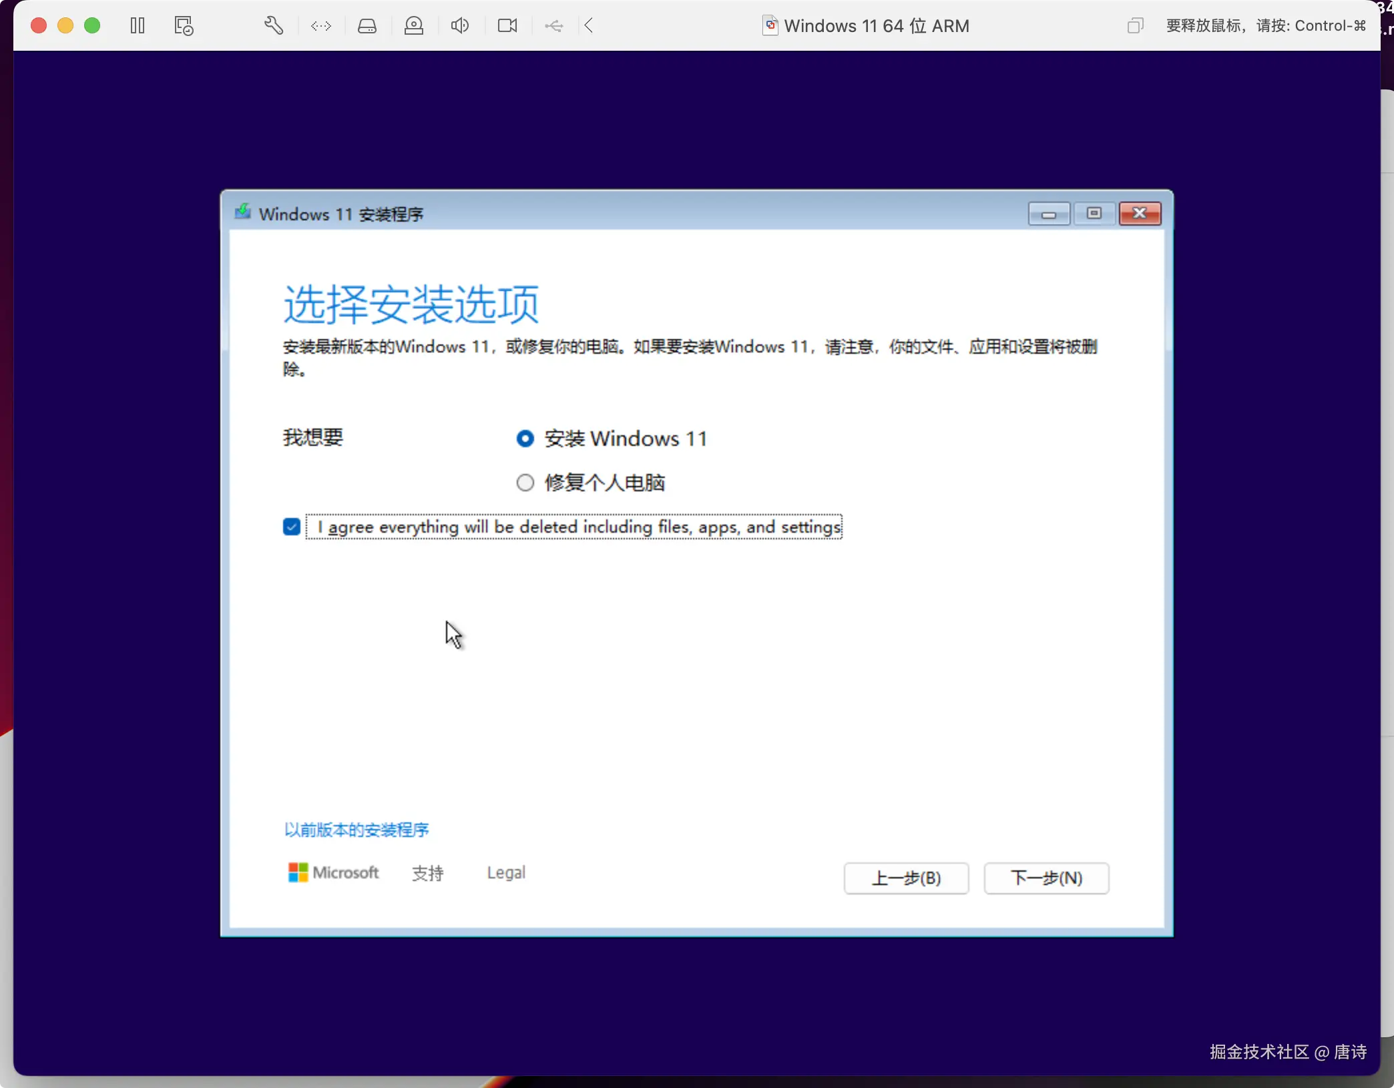Open the VM snapshots icon
This screenshot has width=1394, height=1088.
tap(184, 26)
